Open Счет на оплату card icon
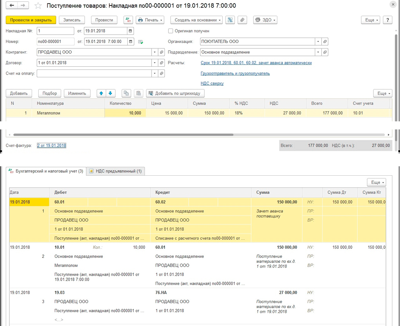 click(161, 73)
